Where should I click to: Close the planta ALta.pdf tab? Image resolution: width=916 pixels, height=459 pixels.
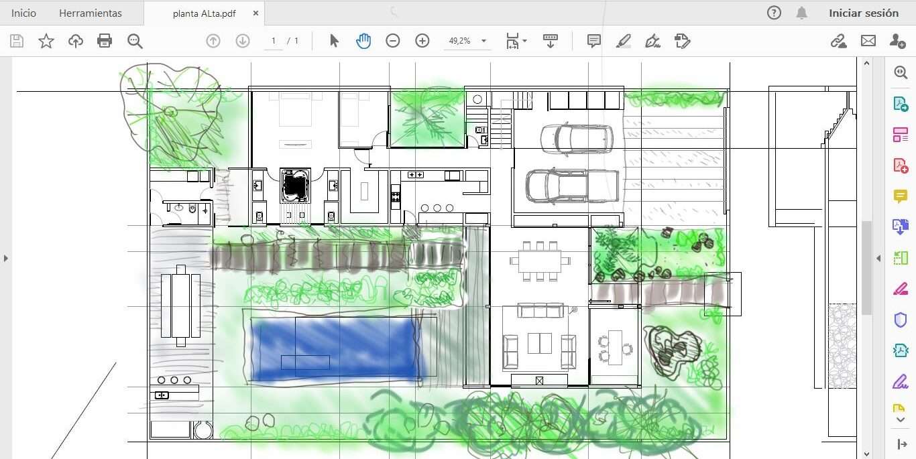tap(256, 13)
